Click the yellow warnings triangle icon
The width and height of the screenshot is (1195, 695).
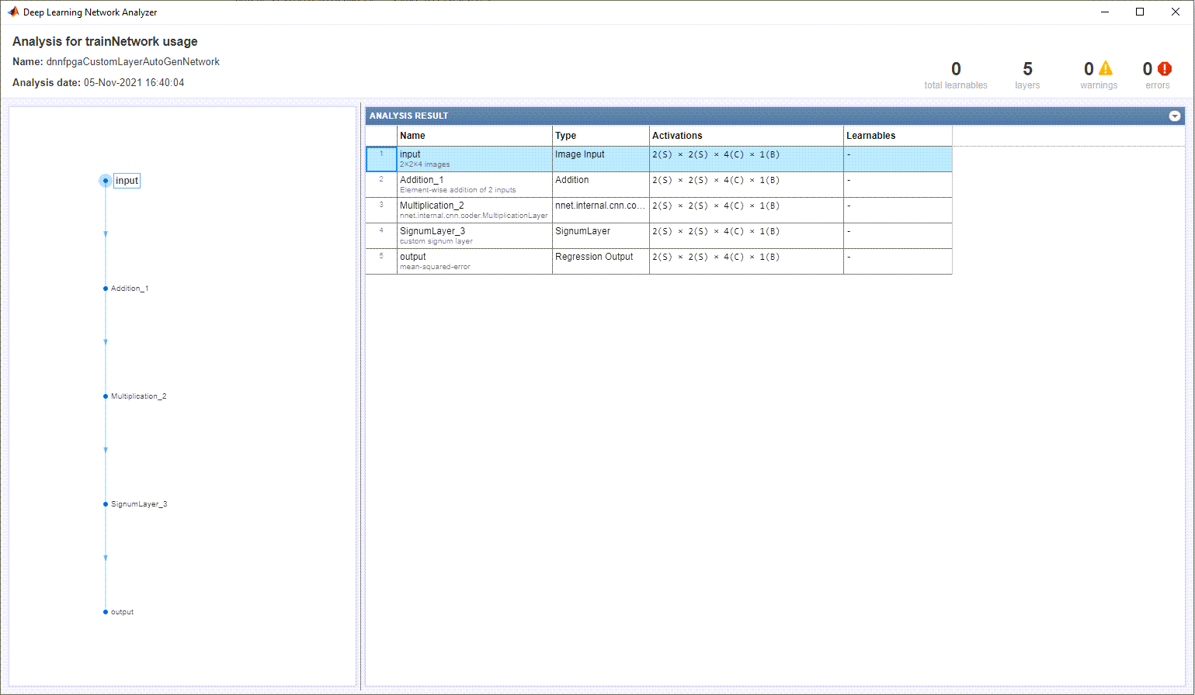pos(1105,69)
